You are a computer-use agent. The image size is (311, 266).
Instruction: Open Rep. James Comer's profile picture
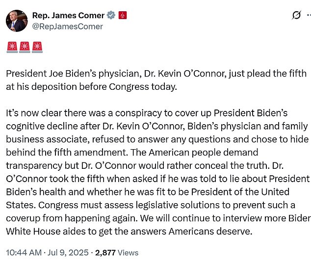coord(17,21)
